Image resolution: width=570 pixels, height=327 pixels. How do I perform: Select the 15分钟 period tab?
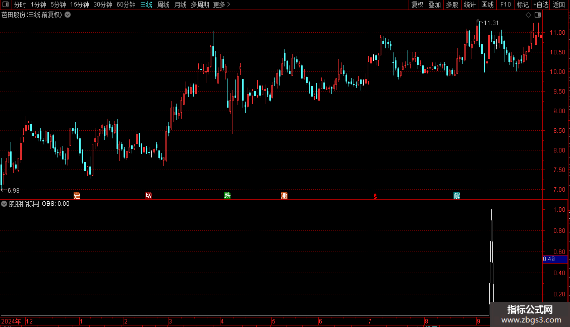click(80, 5)
